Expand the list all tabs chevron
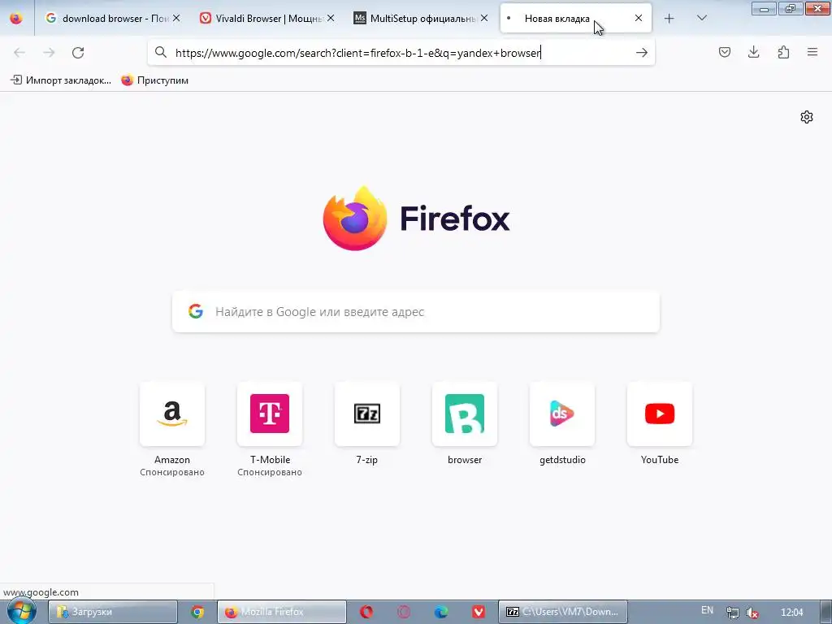Viewport: 832px width, 624px height. point(701,18)
